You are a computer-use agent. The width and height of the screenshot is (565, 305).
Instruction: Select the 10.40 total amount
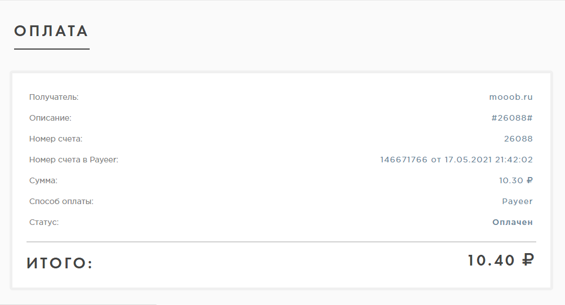(491, 260)
